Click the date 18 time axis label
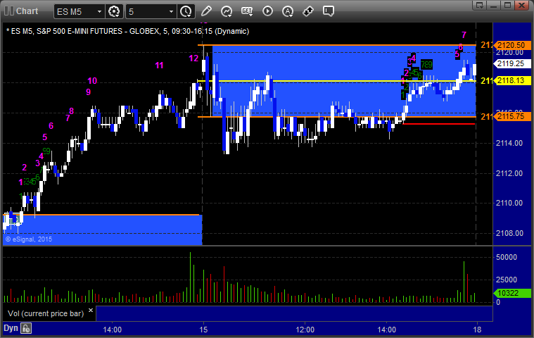 click(477, 330)
